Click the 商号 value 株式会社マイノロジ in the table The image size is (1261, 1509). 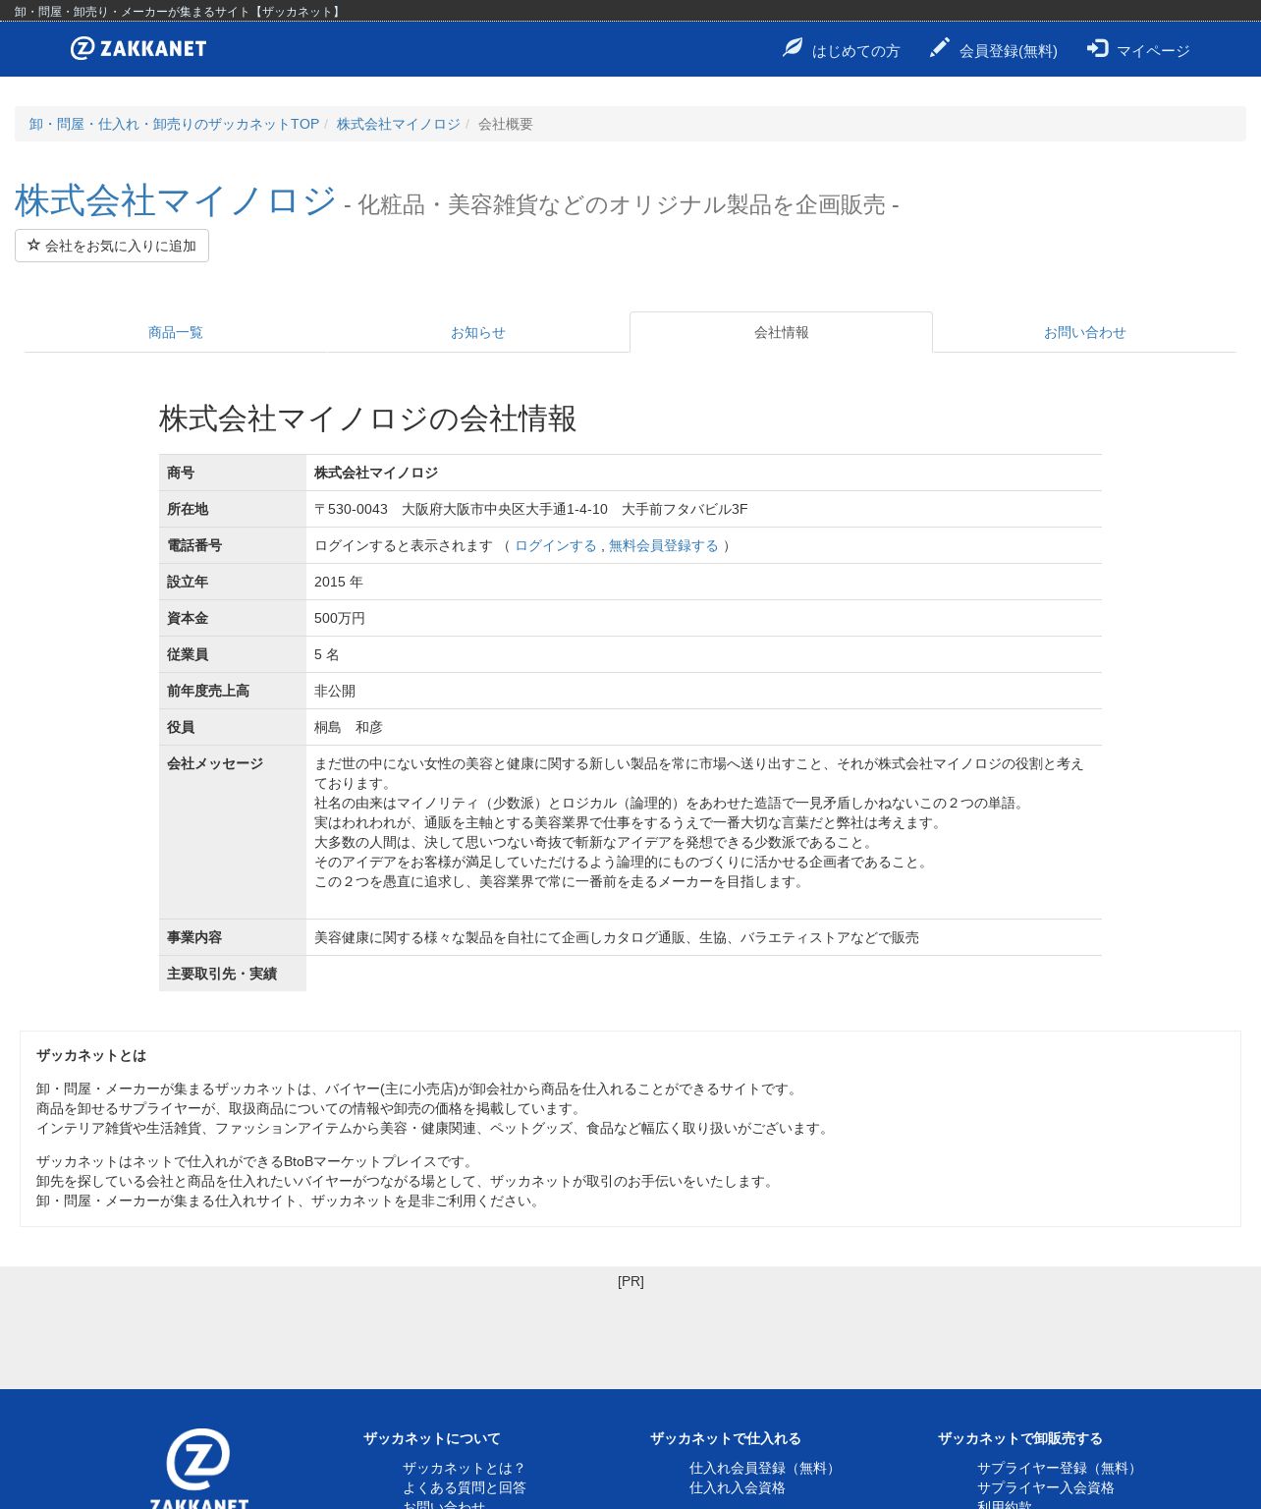point(376,473)
